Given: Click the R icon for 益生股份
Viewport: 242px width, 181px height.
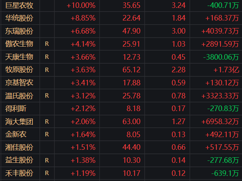Looking at the screenshot, I should pyautogui.click(x=47, y=160).
